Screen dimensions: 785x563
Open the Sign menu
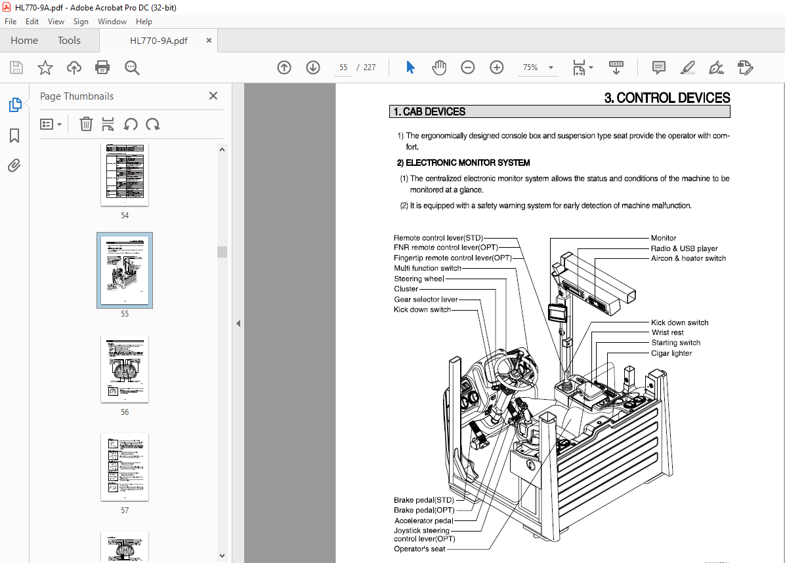point(81,22)
